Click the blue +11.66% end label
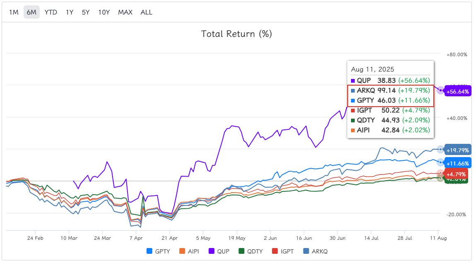 (457, 164)
